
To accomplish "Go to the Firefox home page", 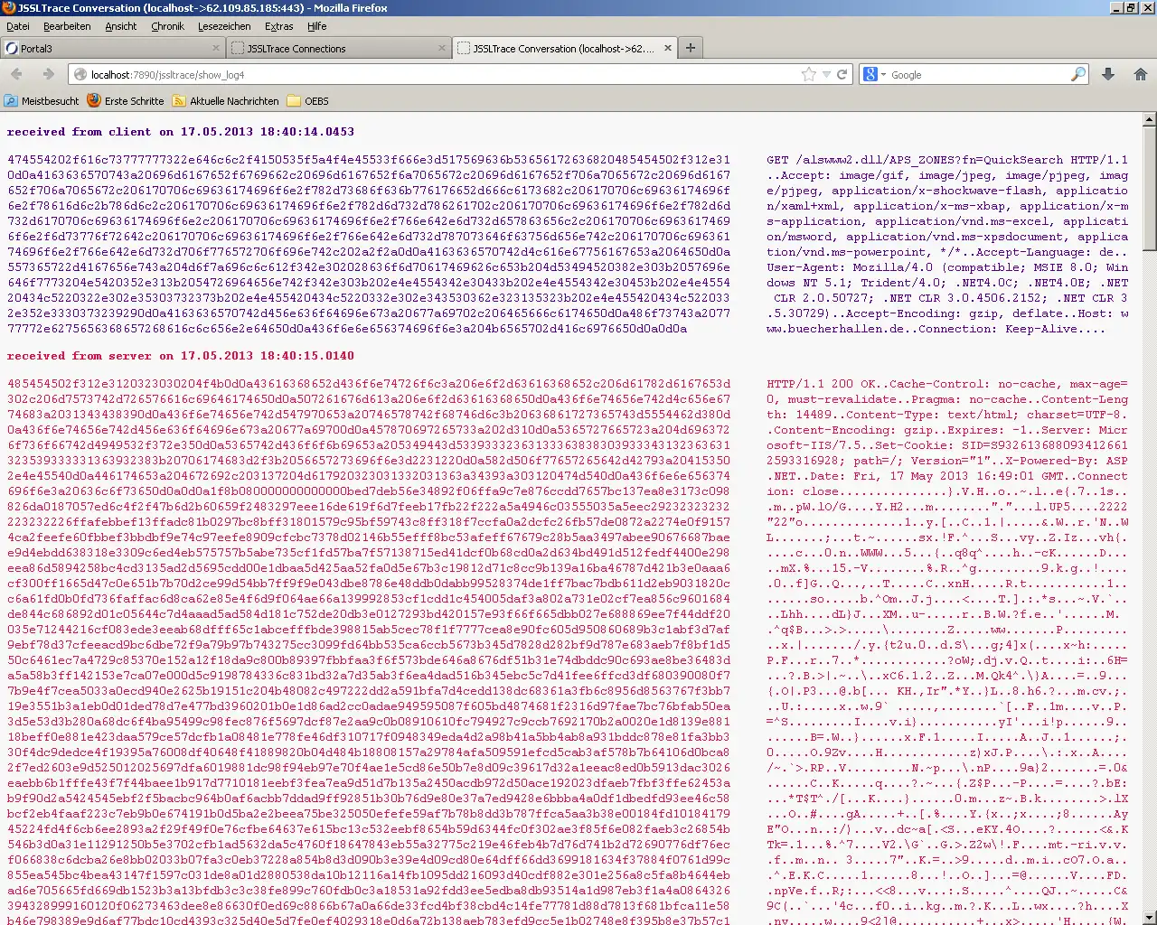I will pos(1141,75).
